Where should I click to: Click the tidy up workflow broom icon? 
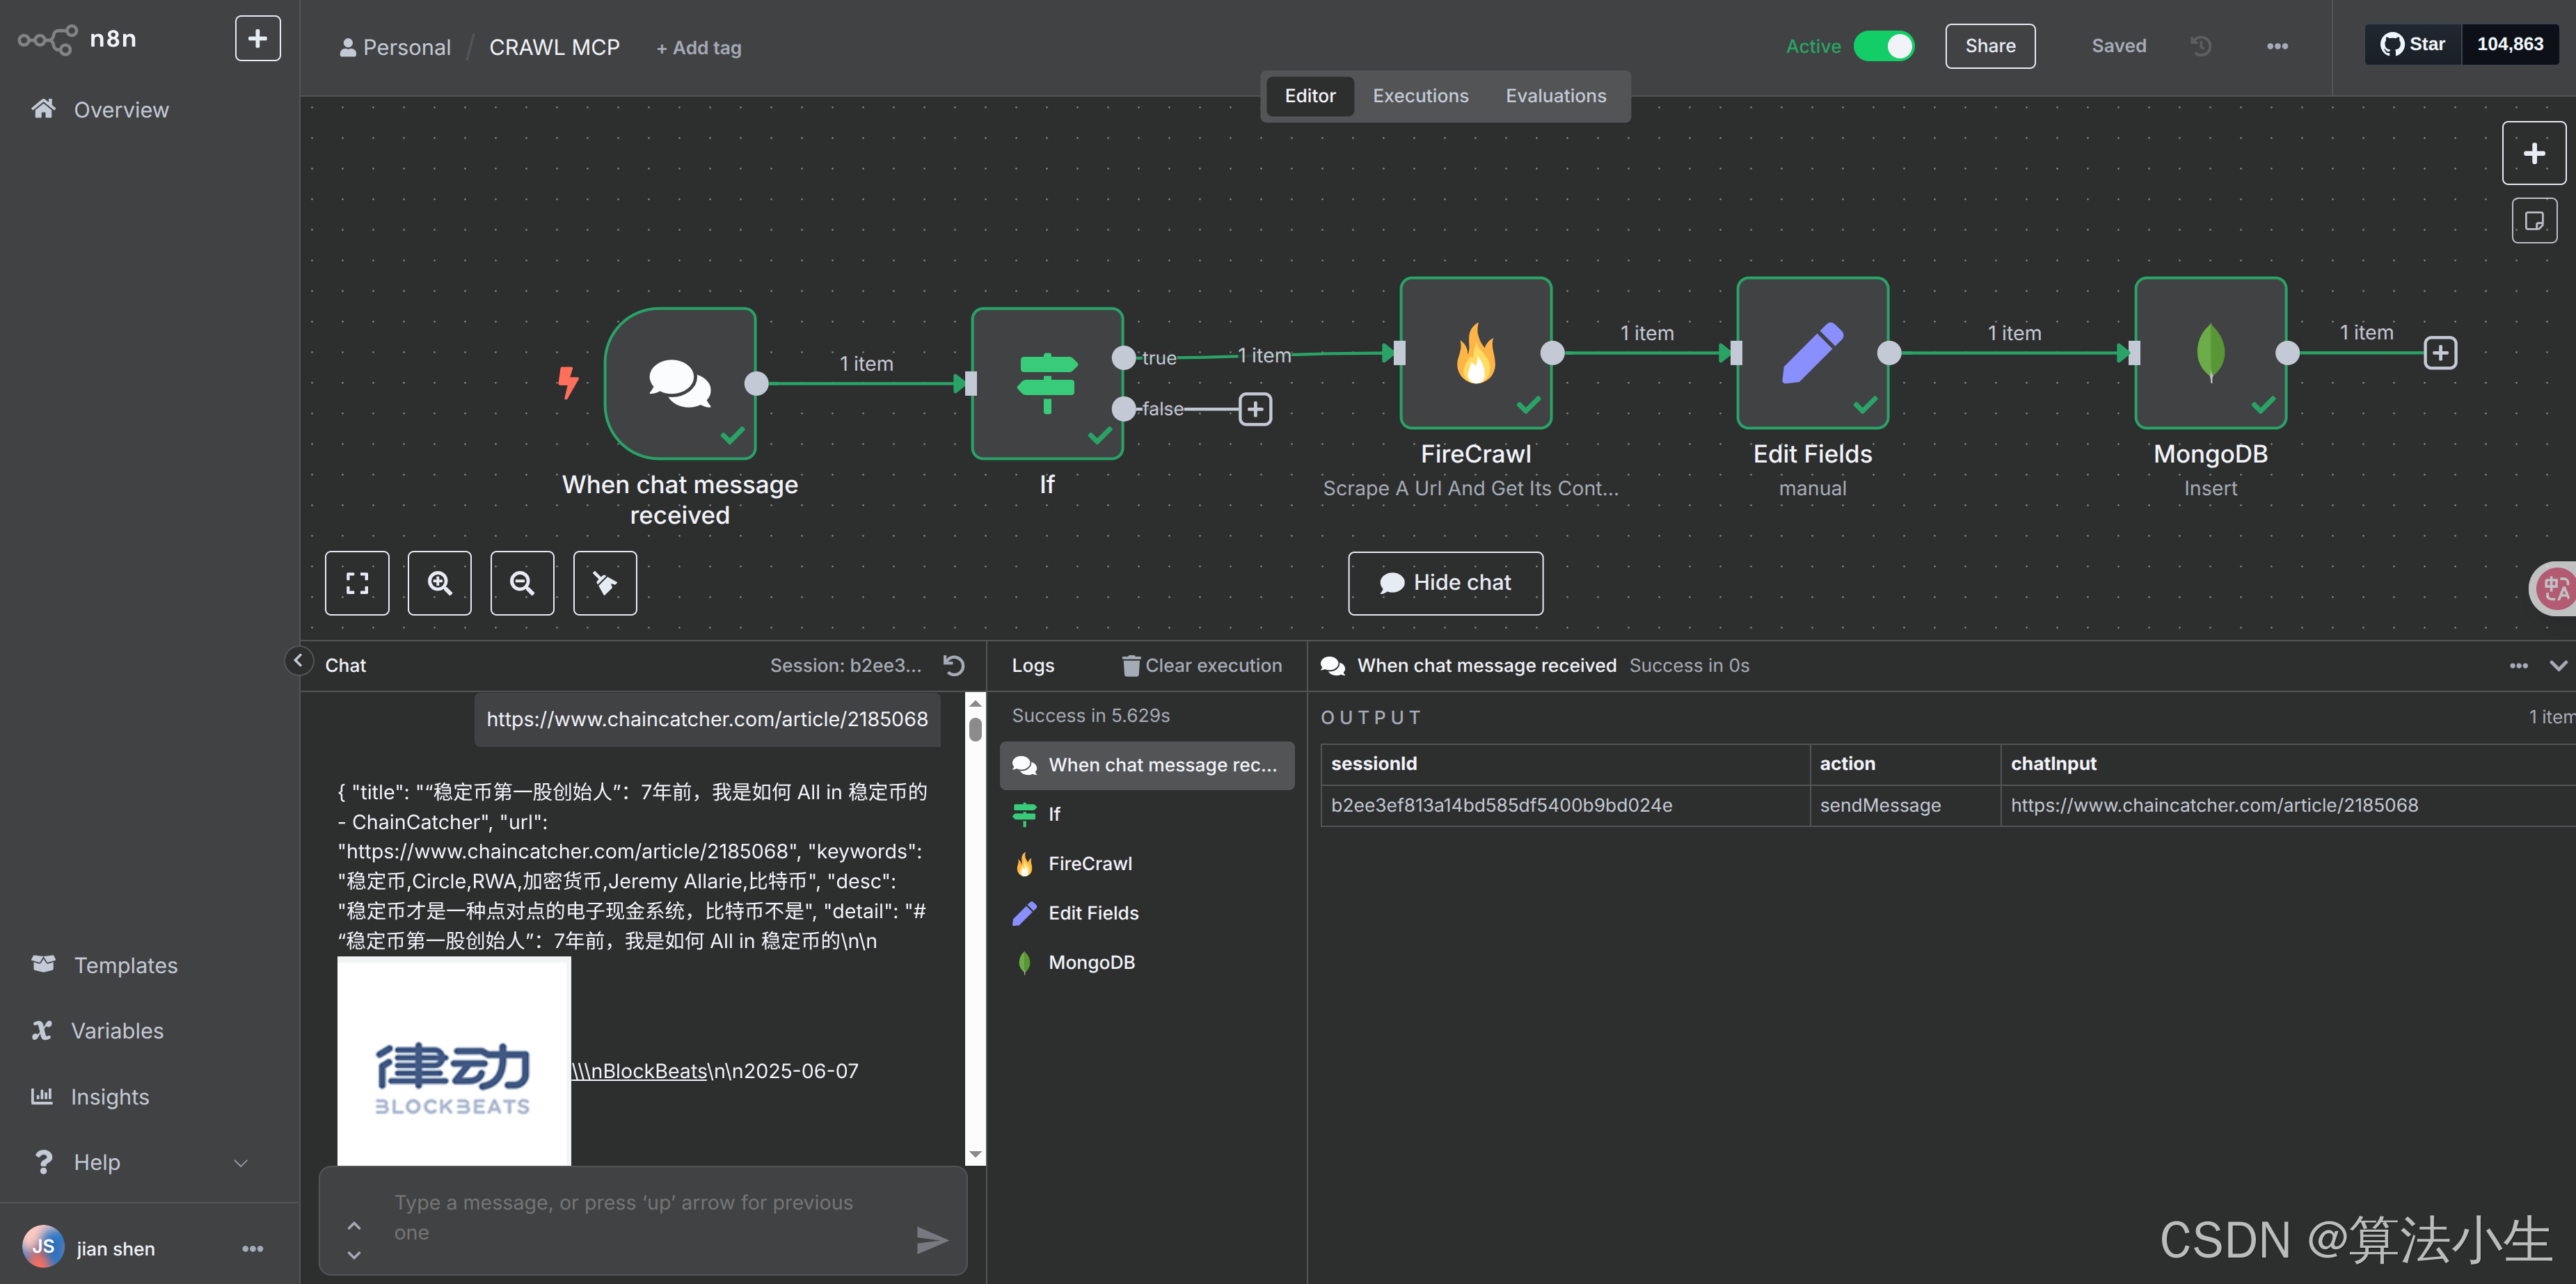click(x=604, y=583)
